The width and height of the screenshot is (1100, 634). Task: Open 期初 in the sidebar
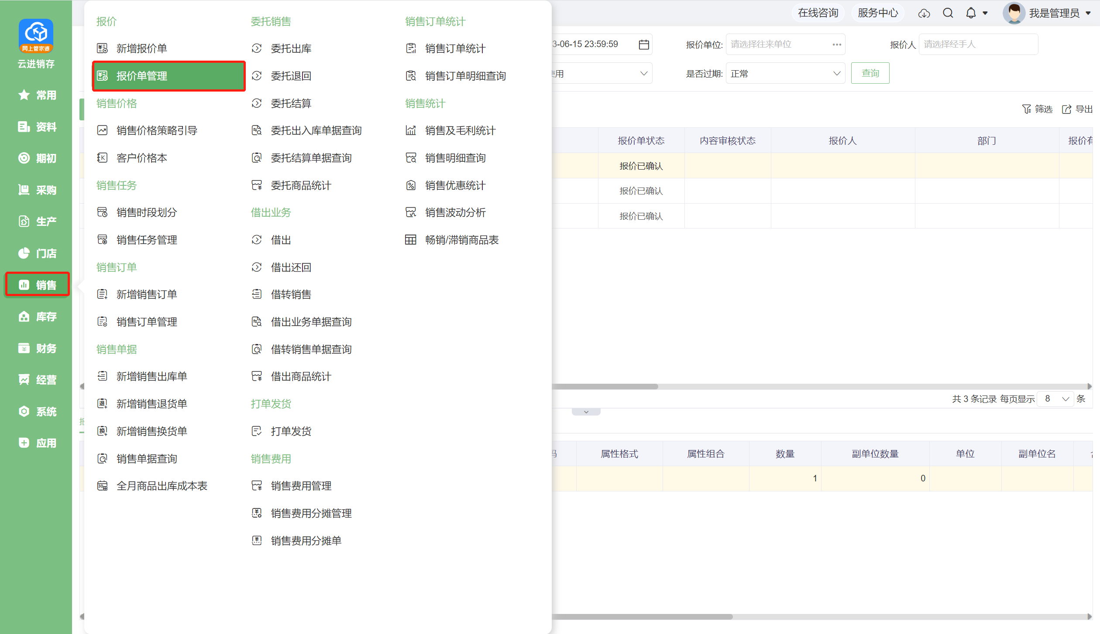(x=37, y=158)
